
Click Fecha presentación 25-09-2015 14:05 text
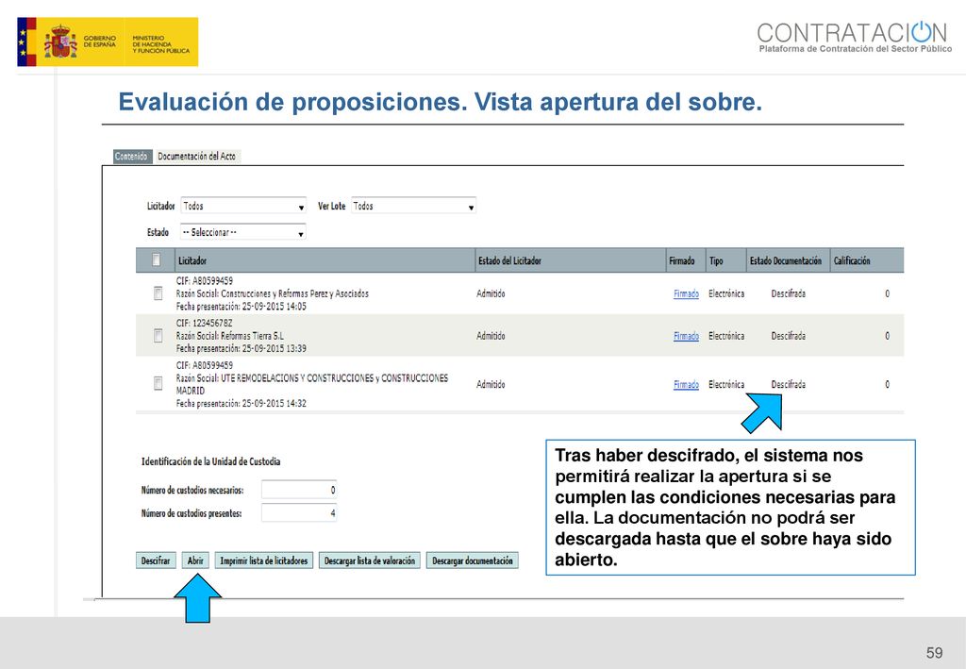pos(241,306)
